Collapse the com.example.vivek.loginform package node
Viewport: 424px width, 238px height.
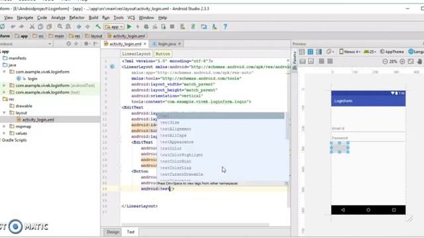[x=5, y=72]
